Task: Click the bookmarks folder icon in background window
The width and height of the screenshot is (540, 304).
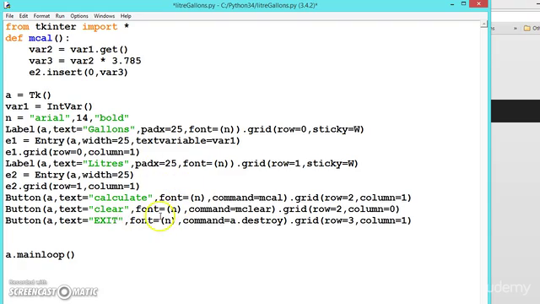Action: coord(526,28)
